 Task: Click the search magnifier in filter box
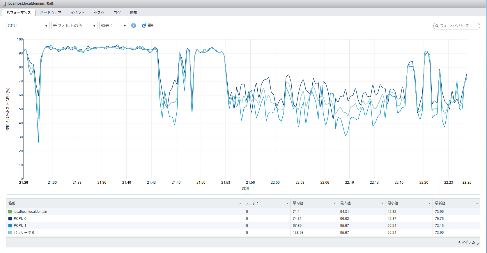(x=437, y=26)
